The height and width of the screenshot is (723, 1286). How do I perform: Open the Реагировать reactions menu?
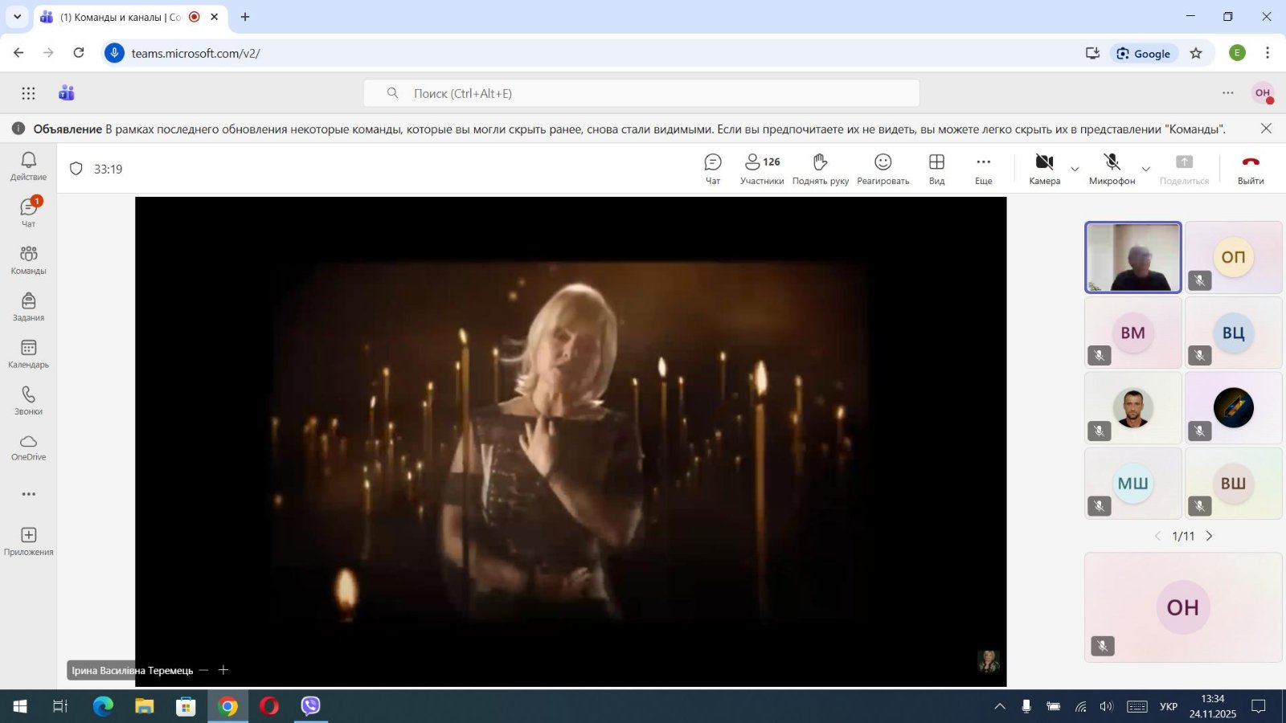[883, 169]
